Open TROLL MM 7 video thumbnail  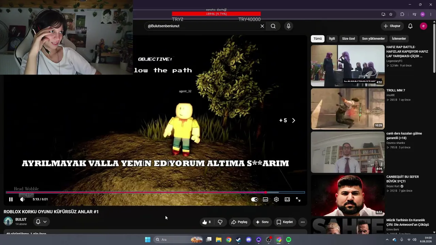point(348,109)
